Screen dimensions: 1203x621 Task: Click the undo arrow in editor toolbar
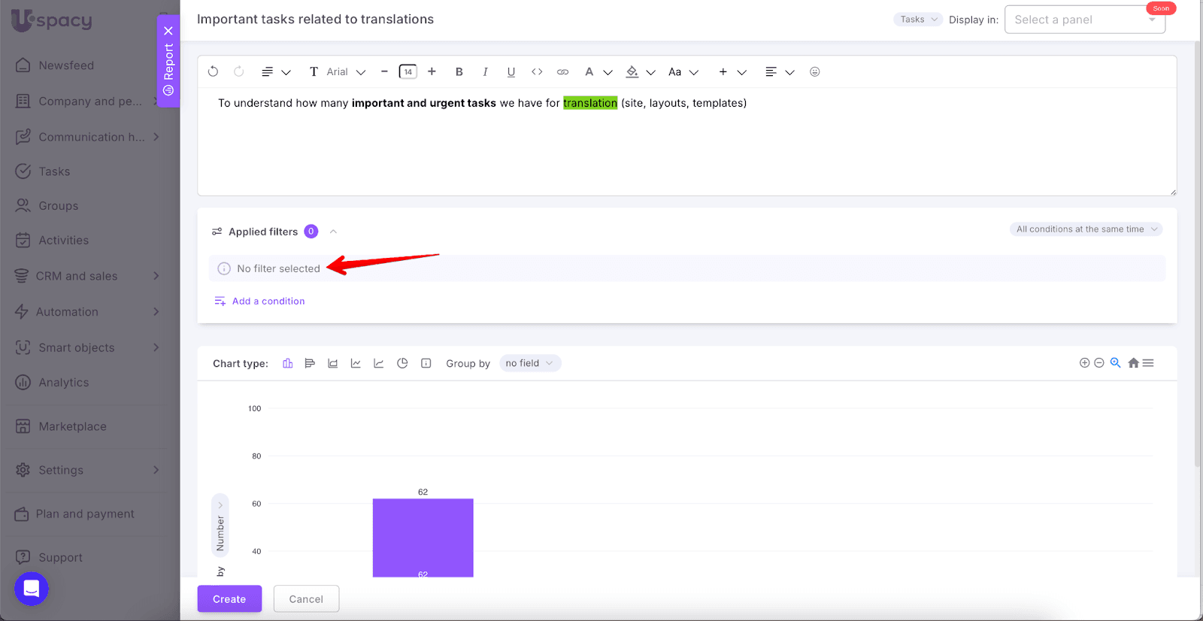(x=214, y=71)
